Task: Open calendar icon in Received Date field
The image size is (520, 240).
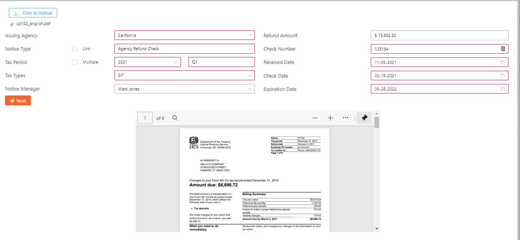Action: coord(502,62)
